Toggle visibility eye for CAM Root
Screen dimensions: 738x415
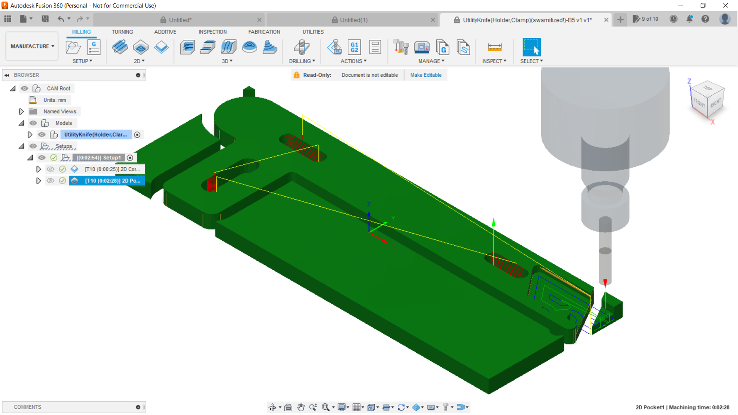[x=24, y=88]
